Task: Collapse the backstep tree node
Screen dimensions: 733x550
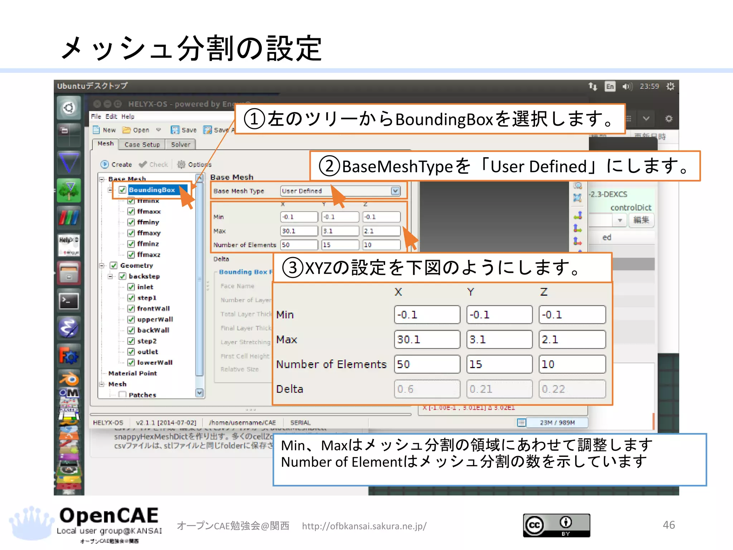Action: (x=111, y=276)
